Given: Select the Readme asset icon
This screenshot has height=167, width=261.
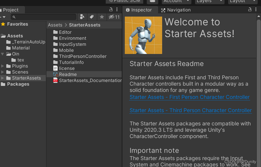Looking at the screenshot, I should 55,74.
